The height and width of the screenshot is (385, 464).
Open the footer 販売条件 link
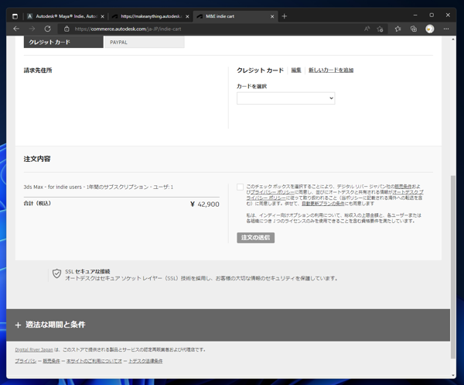pyautogui.click(x=52, y=361)
